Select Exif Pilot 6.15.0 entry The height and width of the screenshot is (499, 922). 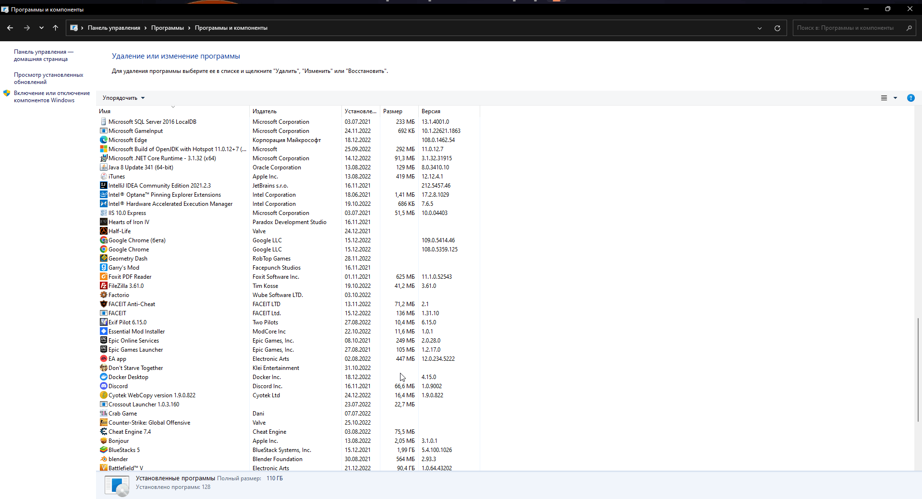pyautogui.click(x=288, y=322)
